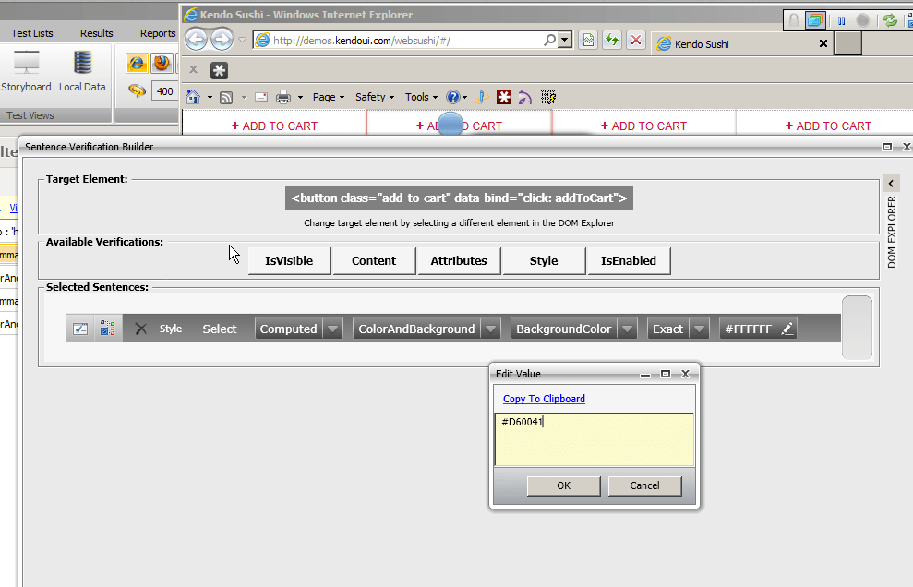The height and width of the screenshot is (587, 913).
Task: Expand the Home button dropdown arrow
Action: click(210, 97)
